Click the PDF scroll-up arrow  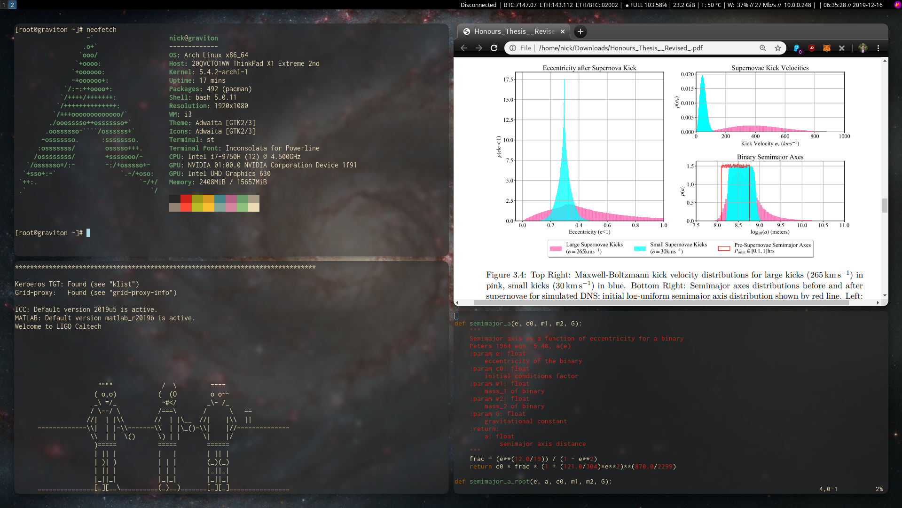[x=885, y=61]
